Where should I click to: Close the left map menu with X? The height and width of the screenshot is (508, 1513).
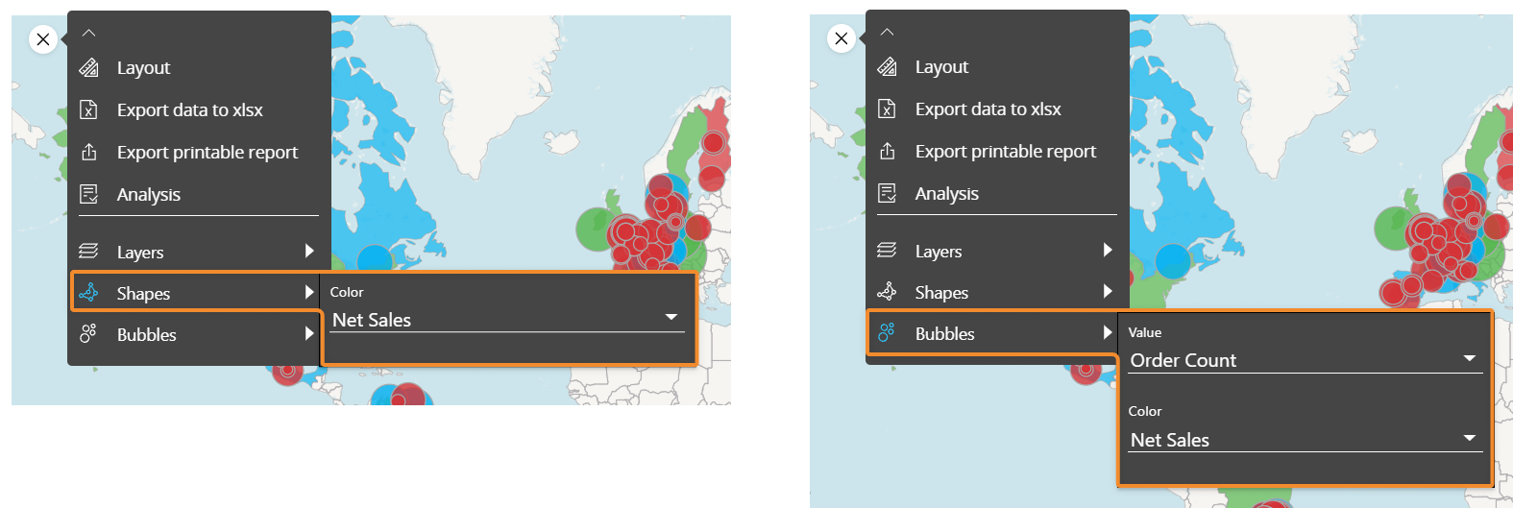coord(43,39)
